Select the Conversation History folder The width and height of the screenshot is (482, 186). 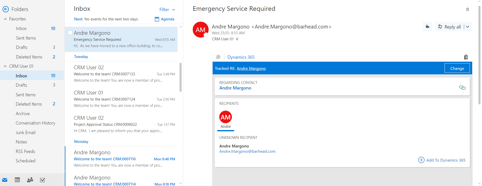click(35, 123)
